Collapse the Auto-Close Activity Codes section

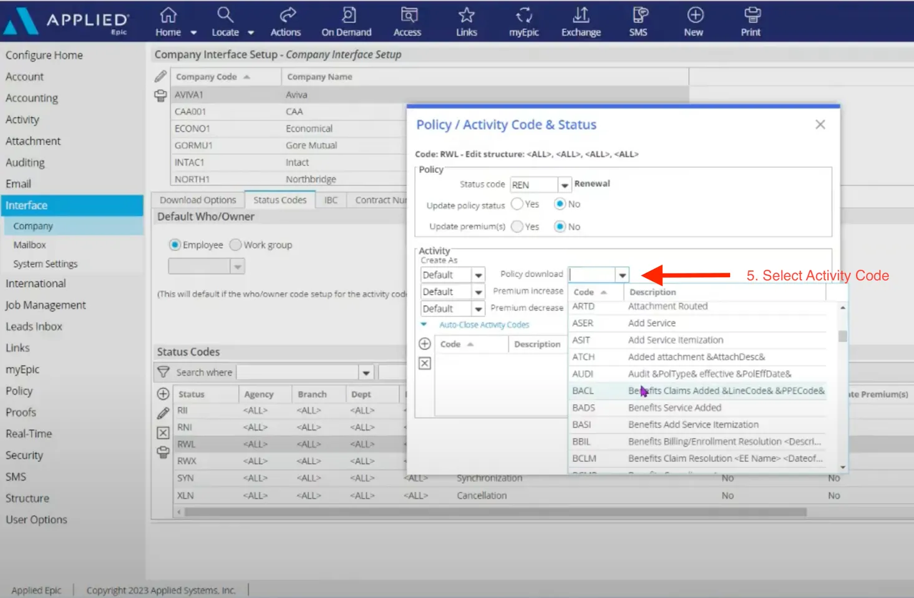point(424,325)
